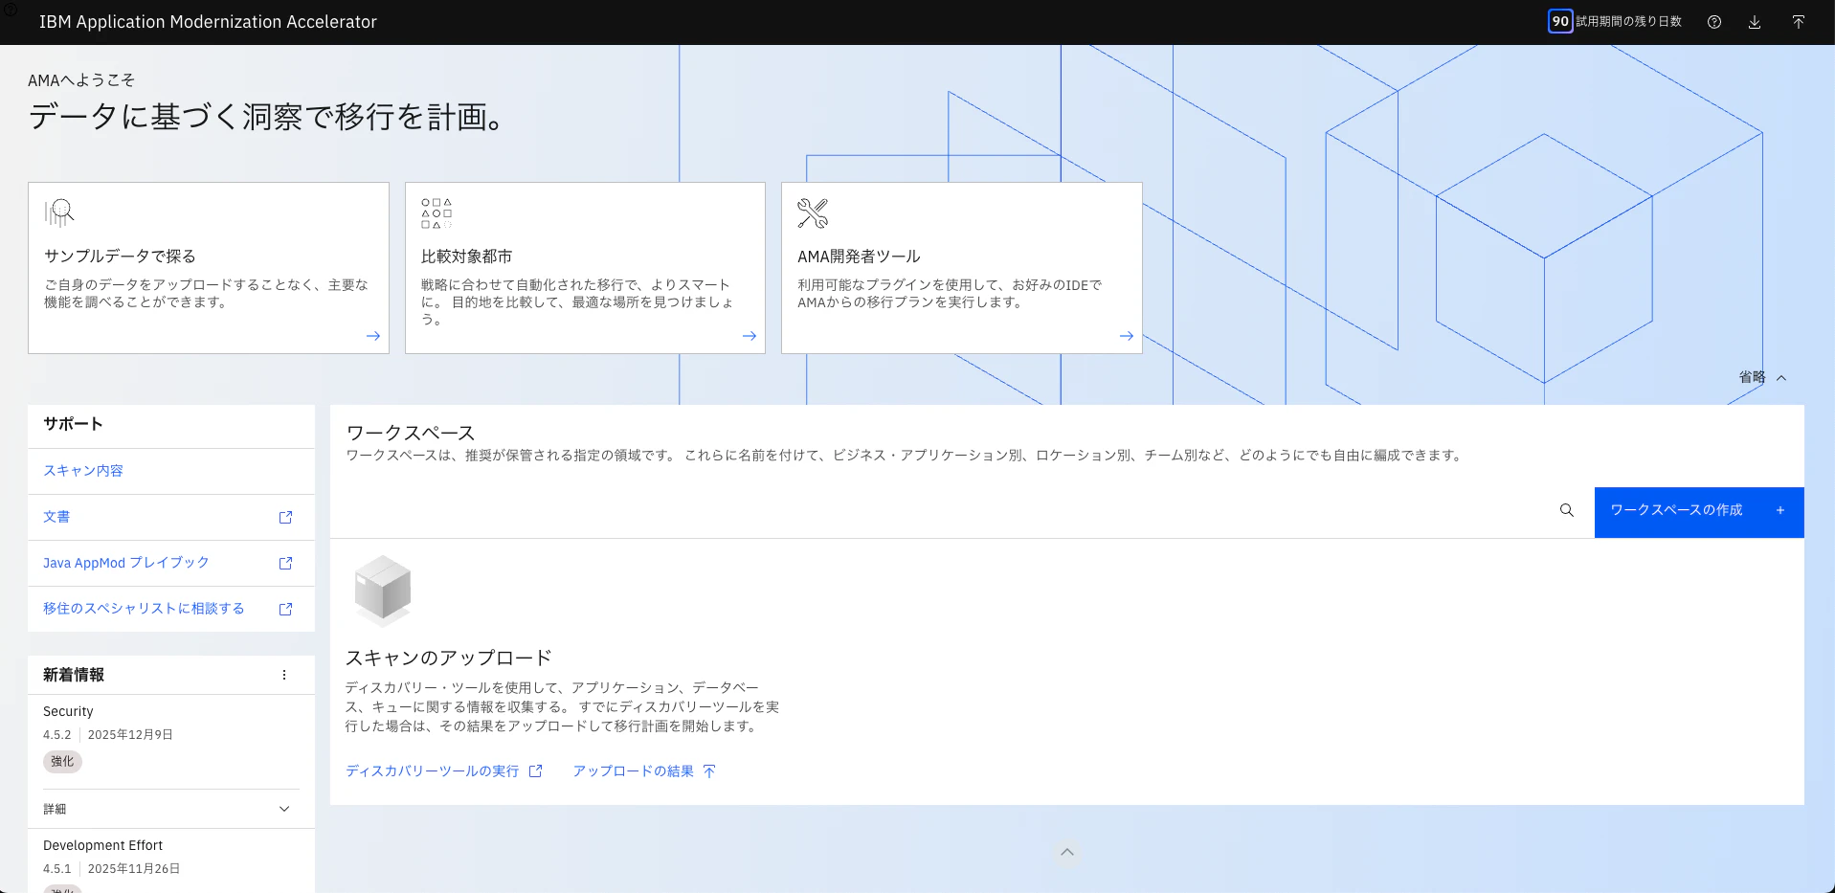Collapse the welcome banner with 省略

(1762, 377)
